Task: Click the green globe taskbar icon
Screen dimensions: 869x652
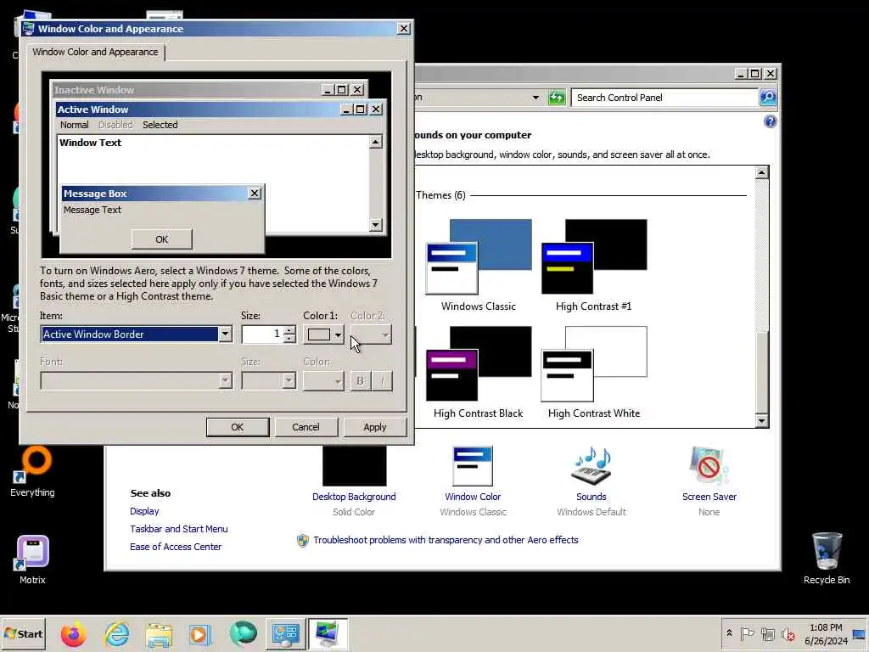Action: point(243,634)
